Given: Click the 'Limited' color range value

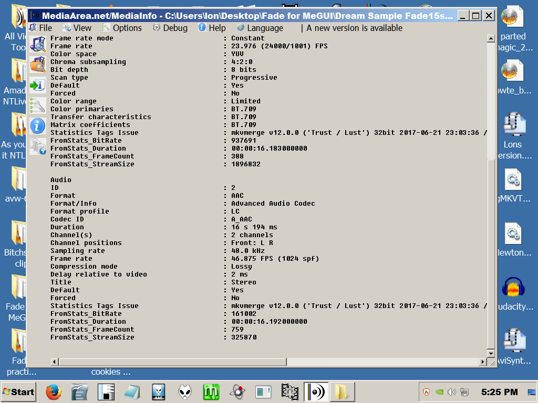Looking at the screenshot, I should click(x=246, y=101).
